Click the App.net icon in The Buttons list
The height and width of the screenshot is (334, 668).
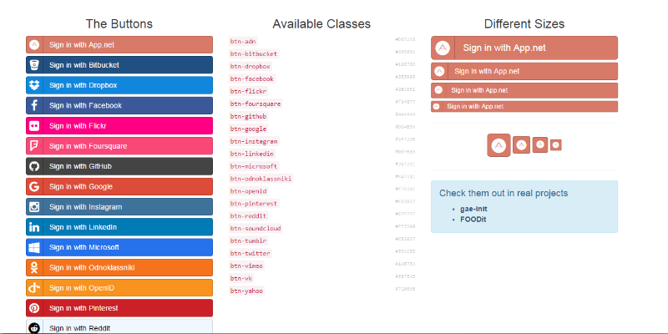[x=34, y=45]
